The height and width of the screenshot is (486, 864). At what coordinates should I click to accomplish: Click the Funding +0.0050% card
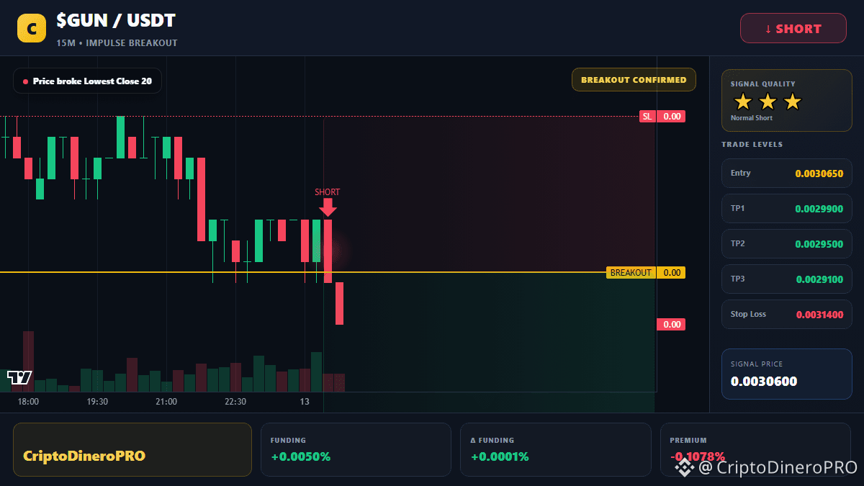pyautogui.click(x=356, y=449)
